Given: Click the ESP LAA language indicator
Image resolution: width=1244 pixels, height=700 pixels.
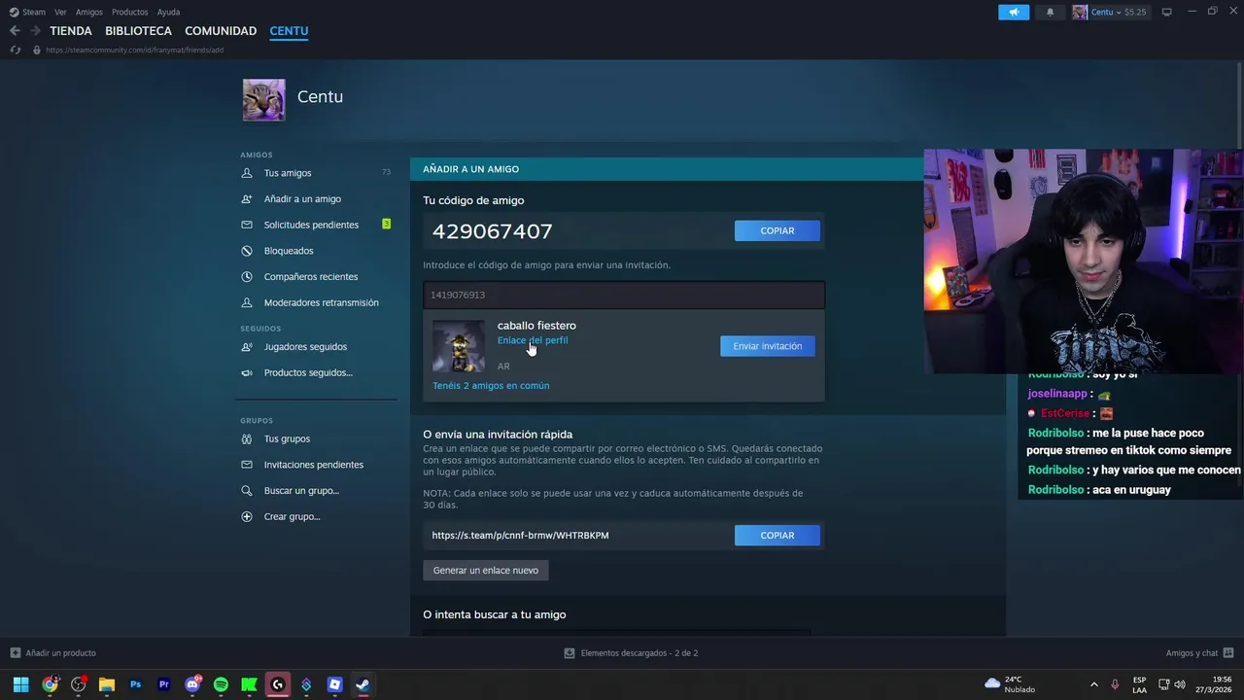Looking at the screenshot, I should click(x=1139, y=684).
